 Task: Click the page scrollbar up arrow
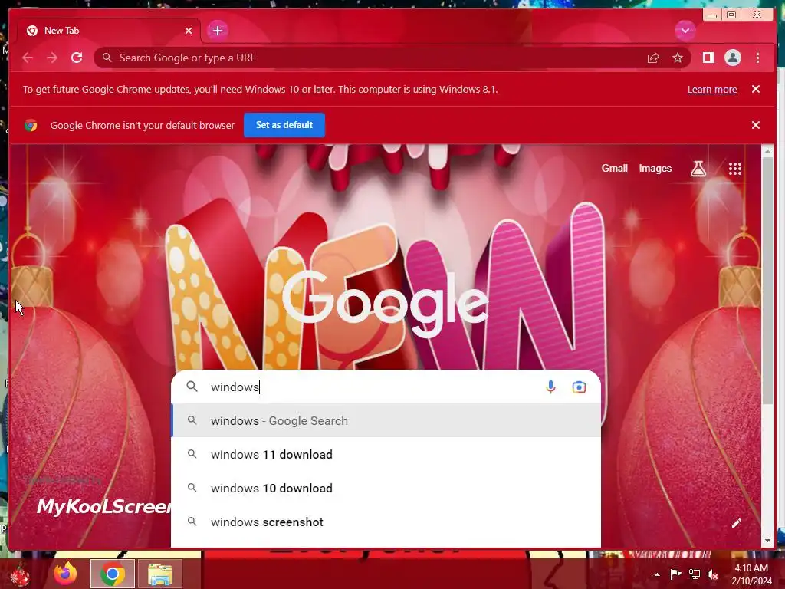point(767,150)
